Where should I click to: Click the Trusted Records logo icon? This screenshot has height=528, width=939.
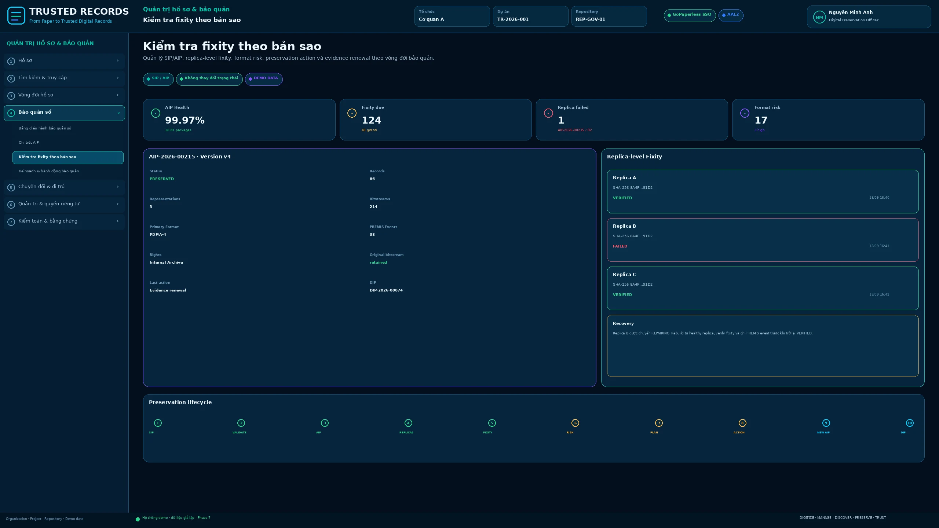[16, 16]
